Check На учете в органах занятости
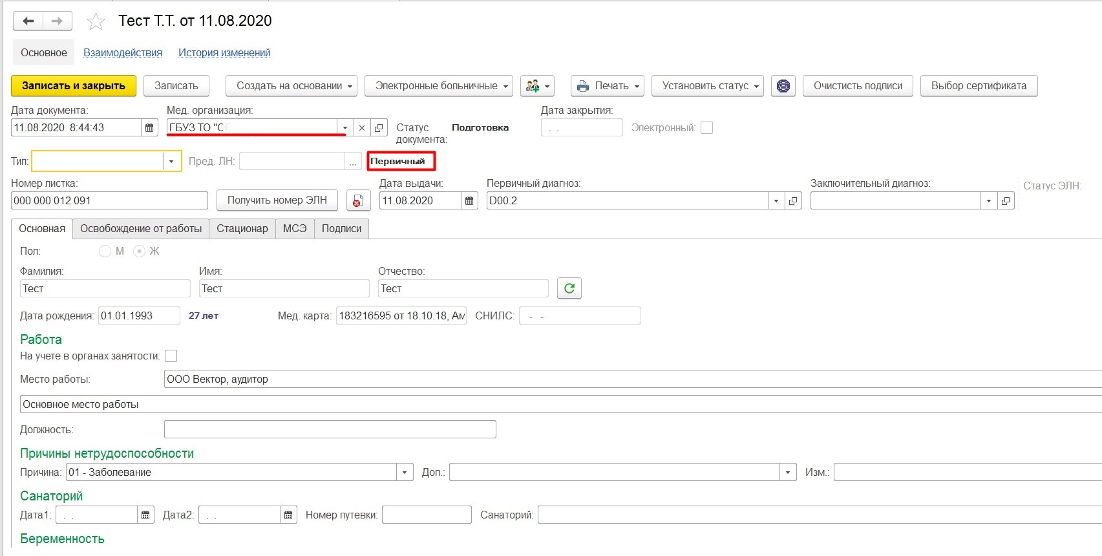Screen dimensions: 1102x556 [171, 356]
